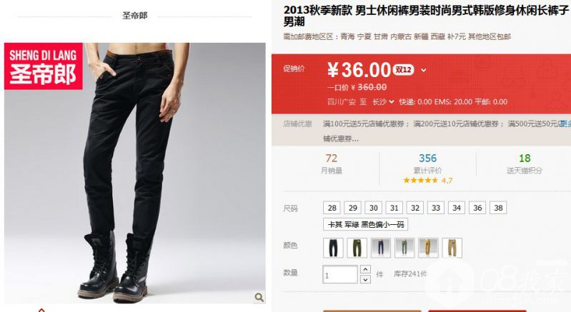Expand the promotion price dropdown arrow
Image resolution: width=571 pixels, height=312 pixels.
(424, 70)
